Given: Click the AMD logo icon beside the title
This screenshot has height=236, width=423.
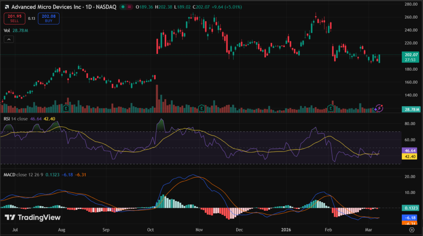Looking at the screenshot, I should pos(6,7).
